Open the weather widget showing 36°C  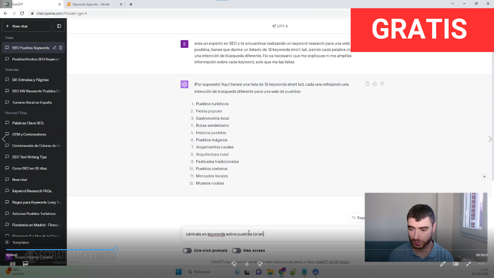pyautogui.click(x=15, y=272)
